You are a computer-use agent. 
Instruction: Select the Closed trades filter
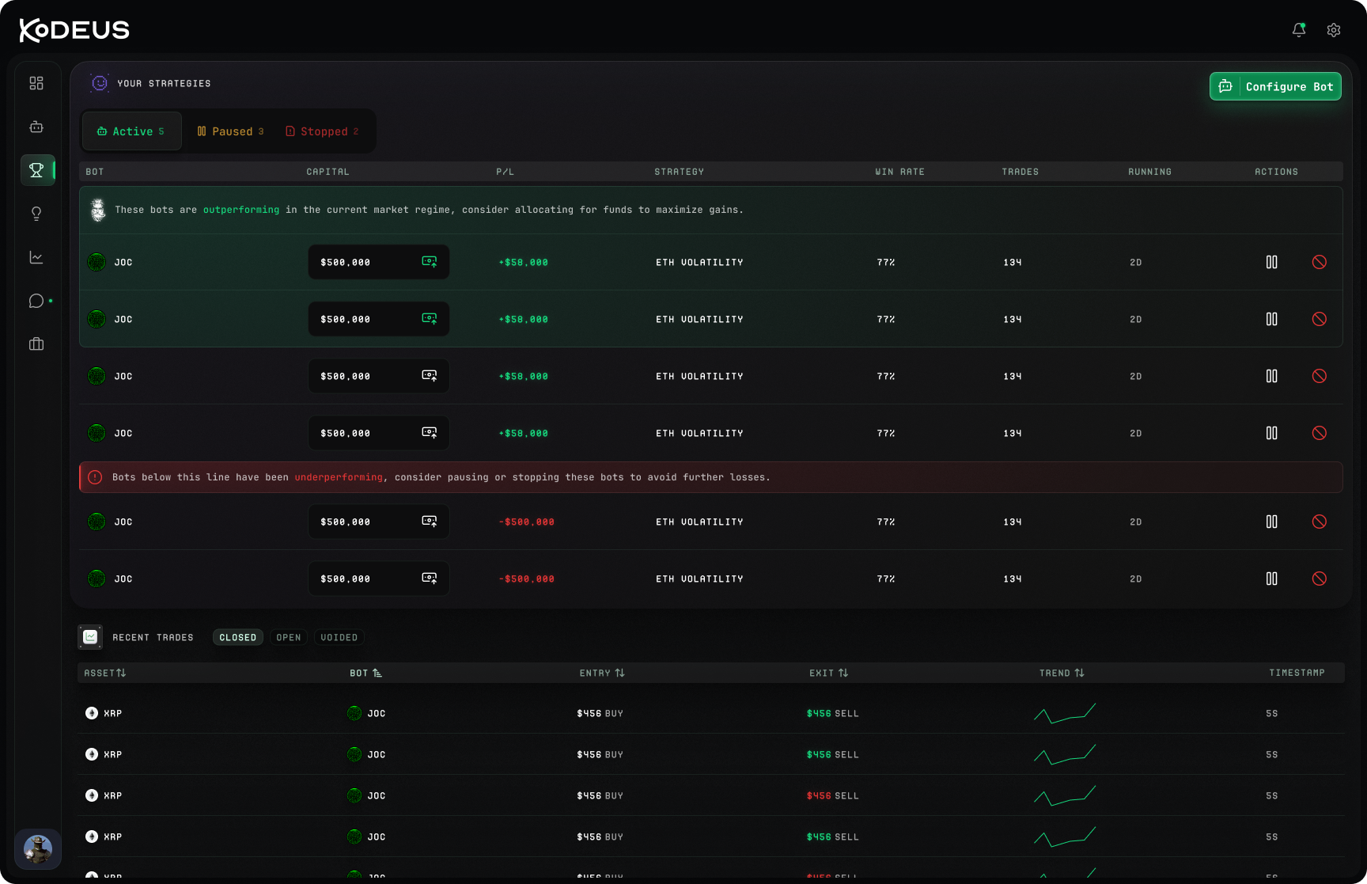point(238,638)
